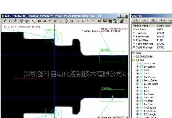This screenshot has height=118, width=172.
Task: Select the foTopAngle tree item label
Action: (x=150, y=114)
